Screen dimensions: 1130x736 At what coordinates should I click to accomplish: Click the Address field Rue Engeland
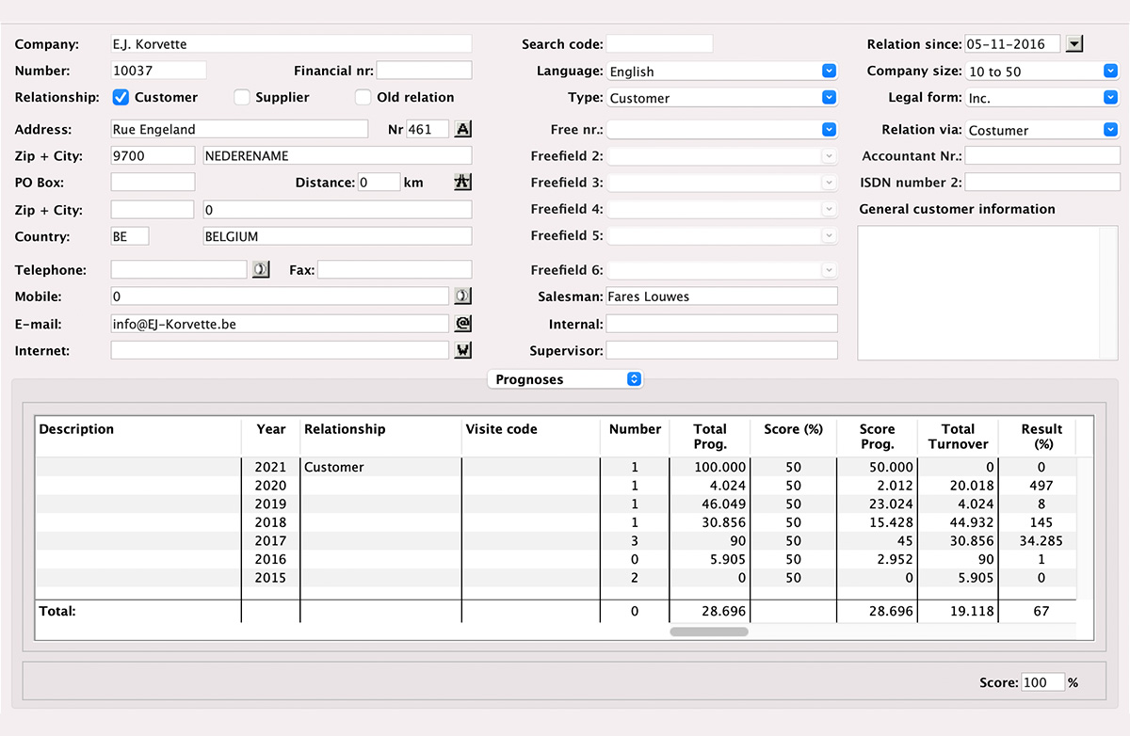pos(239,129)
